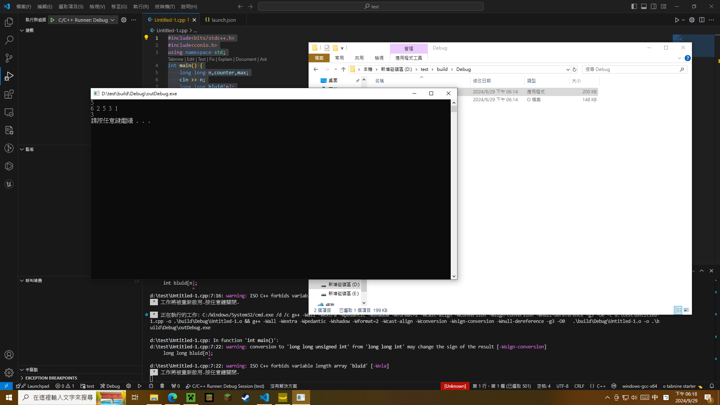Viewport: 720px width, 405px height.
Task: Open the Search view in activity bar
Action: pyautogui.click(x=9, y=40)
